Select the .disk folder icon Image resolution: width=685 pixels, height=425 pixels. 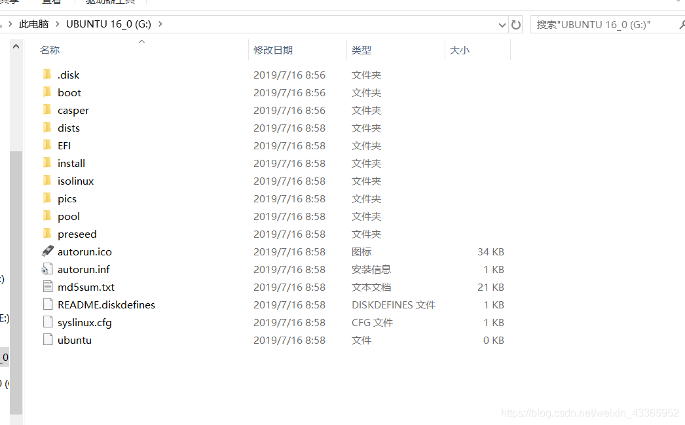pos(48,75)
